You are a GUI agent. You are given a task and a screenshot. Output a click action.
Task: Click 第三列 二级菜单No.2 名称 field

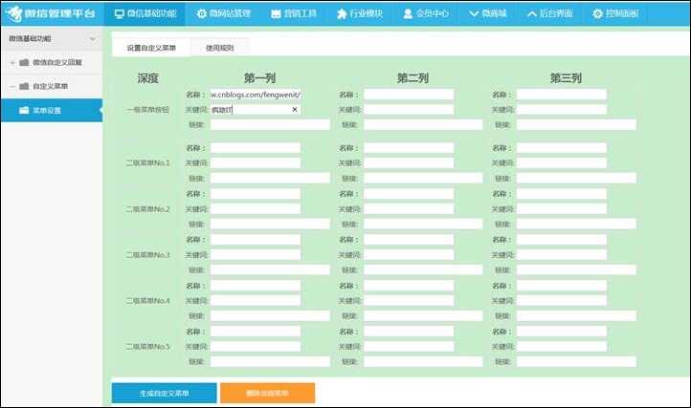coord(562,194)
